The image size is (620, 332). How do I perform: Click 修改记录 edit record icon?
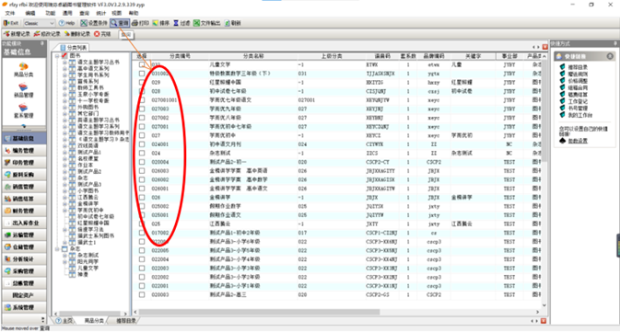pos(47,34)
